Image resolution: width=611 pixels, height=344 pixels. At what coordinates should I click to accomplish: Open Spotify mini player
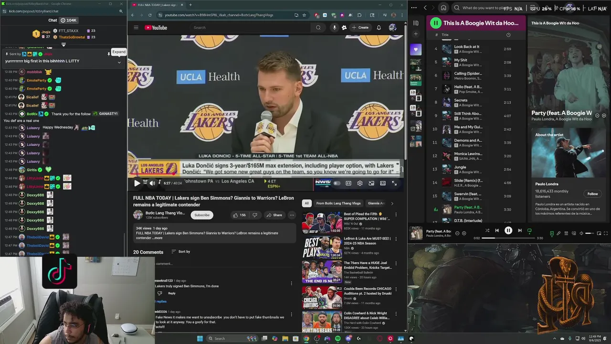tap(599, 233)
